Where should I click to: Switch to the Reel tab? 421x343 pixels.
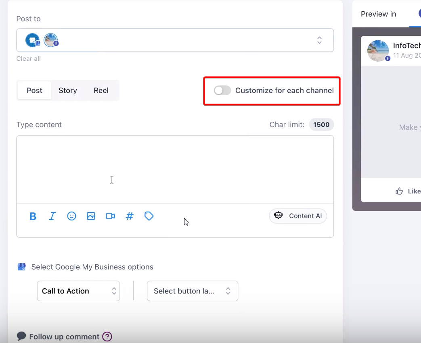click(x=101, y=91)
